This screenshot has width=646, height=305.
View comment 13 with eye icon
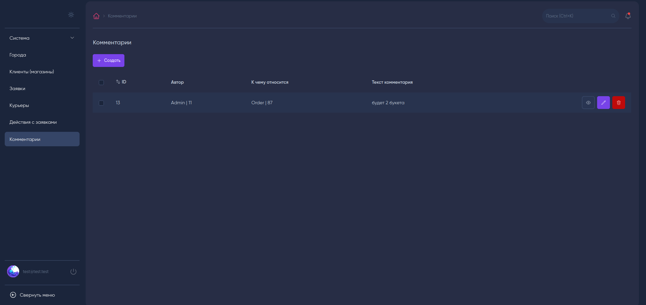point(588,103)
